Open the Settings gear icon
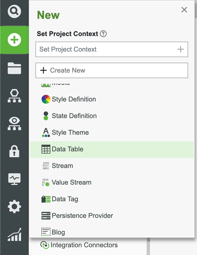The height and width of the screenshot is (255, 197). pos(14,206)
